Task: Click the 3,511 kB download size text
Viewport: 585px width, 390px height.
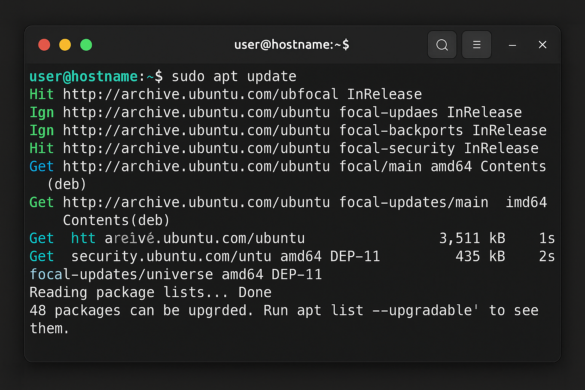Action: (472, 238)
